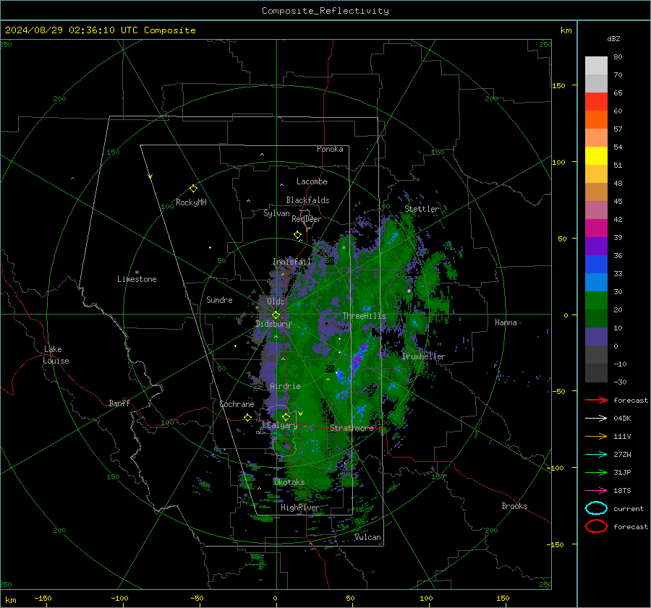651x608 pixels.
Task: Click the Innisfail city label
Action: (x=292, y=262)
